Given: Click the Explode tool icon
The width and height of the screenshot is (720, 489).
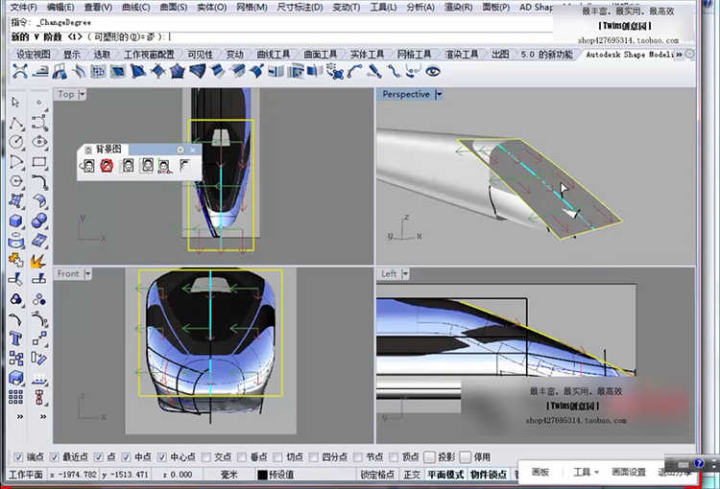Looking at the screenshot, I should pyautogui.click(x=38, y=260).
